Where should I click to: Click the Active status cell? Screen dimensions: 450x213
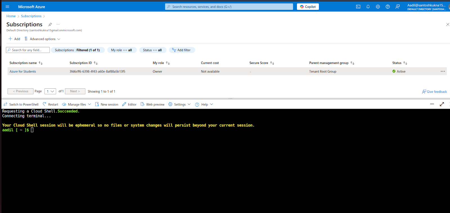click(399, 71)
